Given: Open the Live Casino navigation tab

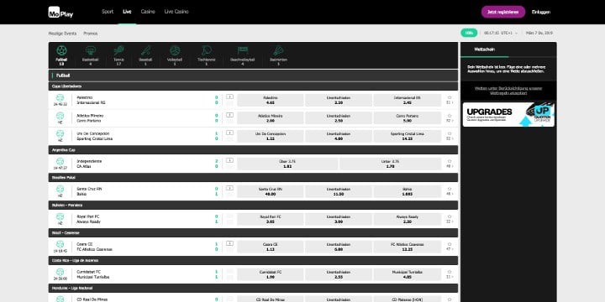Looking at the screenshot, I should tap(176, 12).
